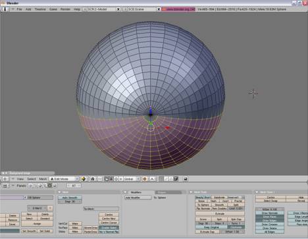308x239 pixels.
Task: Adjust the NSize: 0.100 slider
Action: click(x=270, y=209)
